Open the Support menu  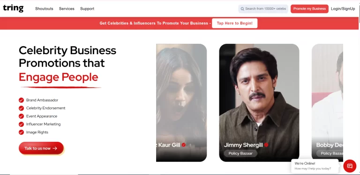(87, 9)
